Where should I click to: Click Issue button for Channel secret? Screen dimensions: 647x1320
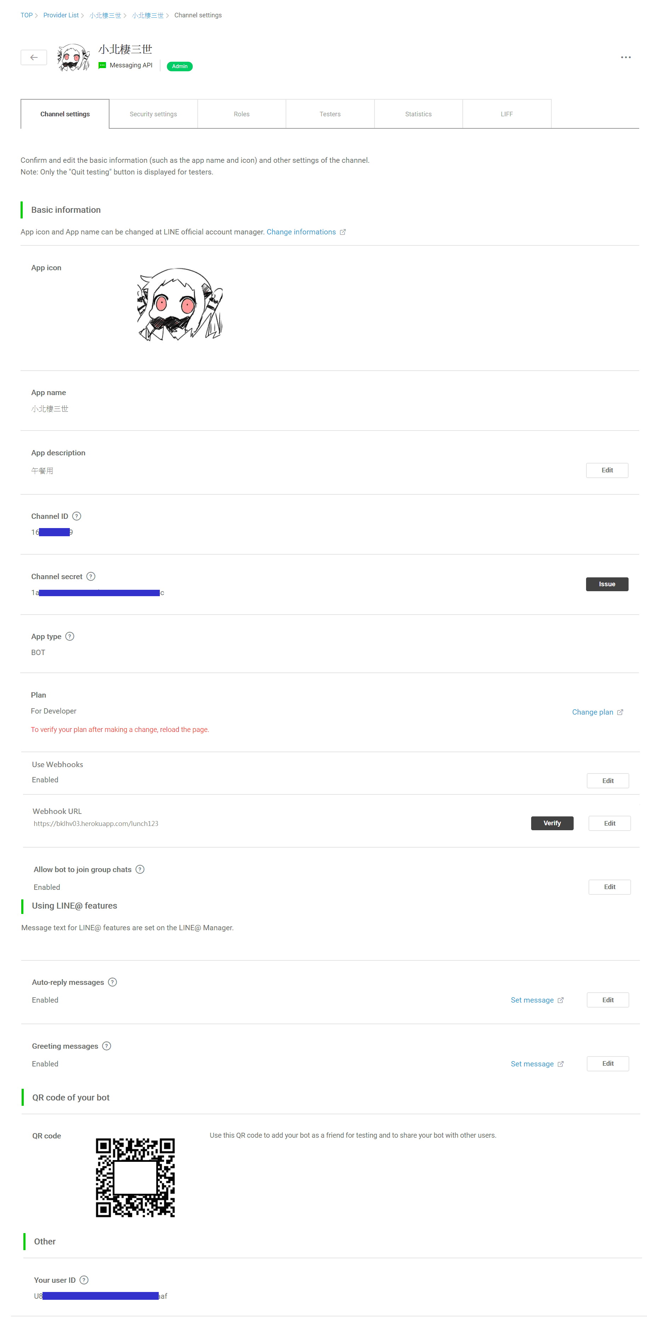pos(607,584)
